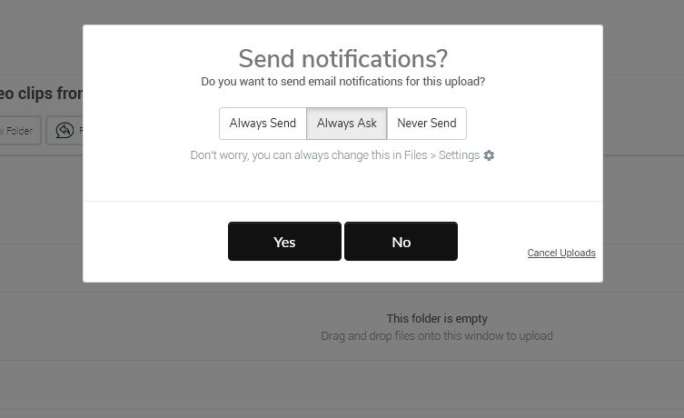Click the word 'Files' in the hint
The height and width of the screenshot is (418, 684).
tap(416, 155)
